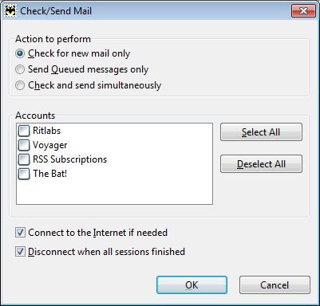320x306 pixels.
Task: Click The Bat! icon in title bar
Action: point(10,11)
